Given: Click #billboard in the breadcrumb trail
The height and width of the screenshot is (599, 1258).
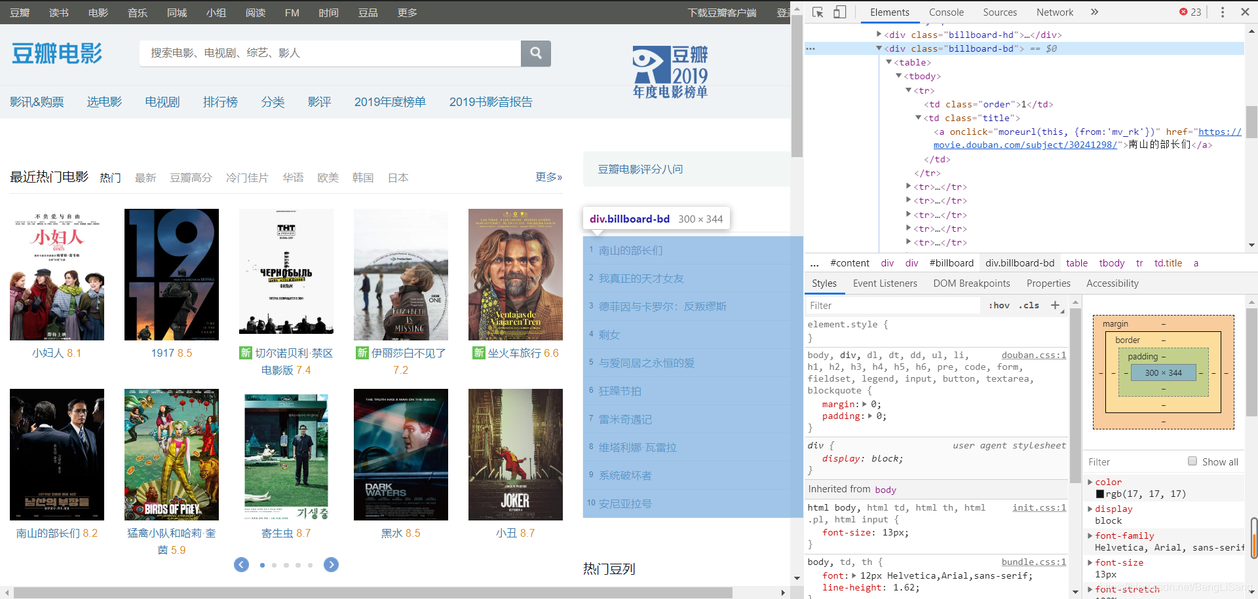Looking at the screenshot, I should coord(951,263).
